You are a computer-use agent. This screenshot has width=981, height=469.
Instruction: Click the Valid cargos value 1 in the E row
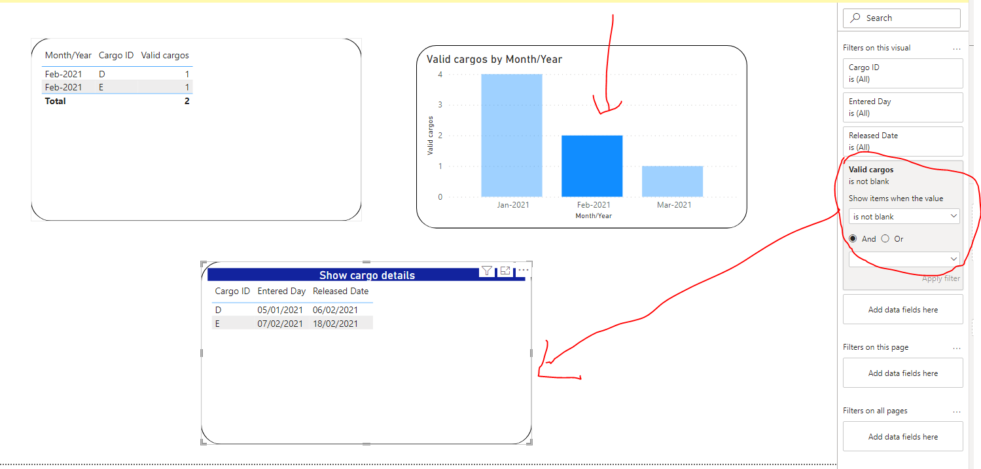coord(187,87)
